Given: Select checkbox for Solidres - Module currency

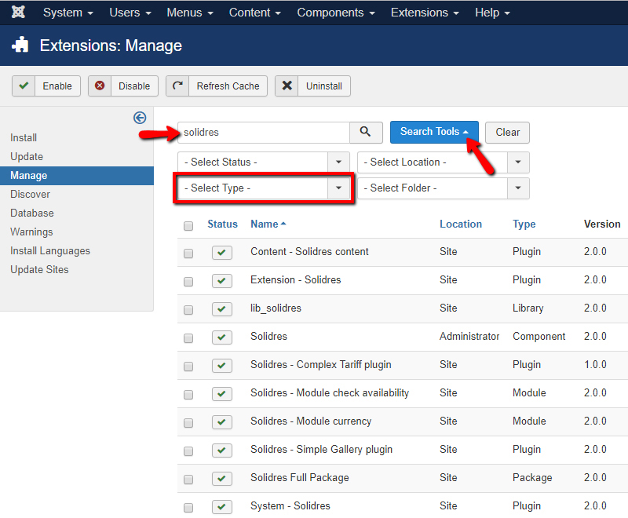Looking at the screenshot, I should coord(188,423).
